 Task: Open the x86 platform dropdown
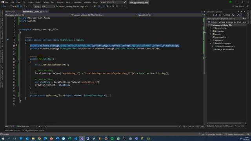click(49, 6)
